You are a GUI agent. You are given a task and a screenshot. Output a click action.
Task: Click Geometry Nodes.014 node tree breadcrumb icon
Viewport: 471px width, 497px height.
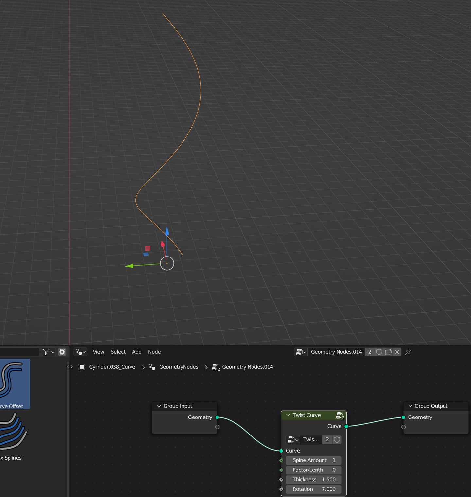click(x=216, y=367)
